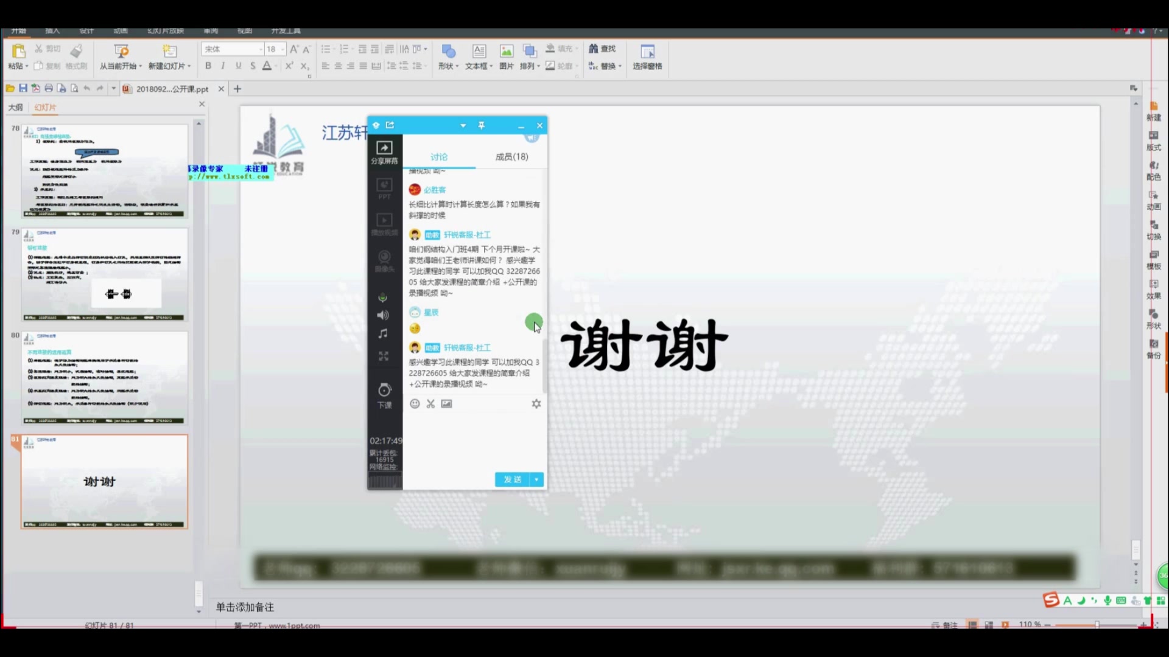
Task: Toggle bold formatting button
Action: (x=208, y=66)
